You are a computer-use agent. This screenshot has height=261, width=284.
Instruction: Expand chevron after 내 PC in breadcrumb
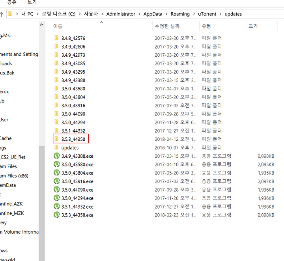point(38,14)
